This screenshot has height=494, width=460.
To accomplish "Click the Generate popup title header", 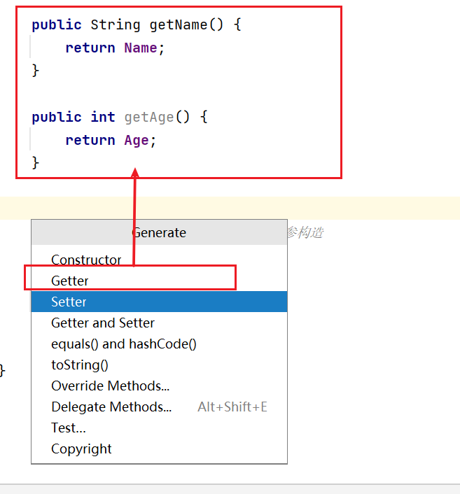I will click(x=159, y=232).
